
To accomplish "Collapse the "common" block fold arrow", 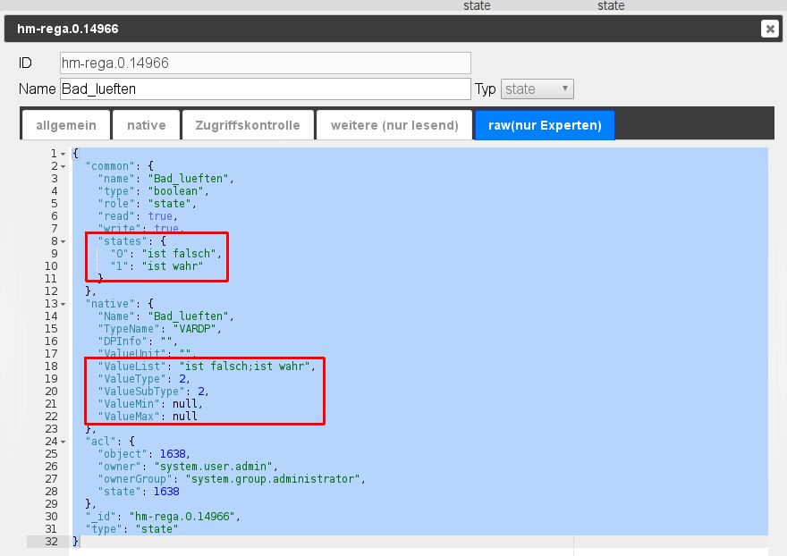I will tap(63, 166).
